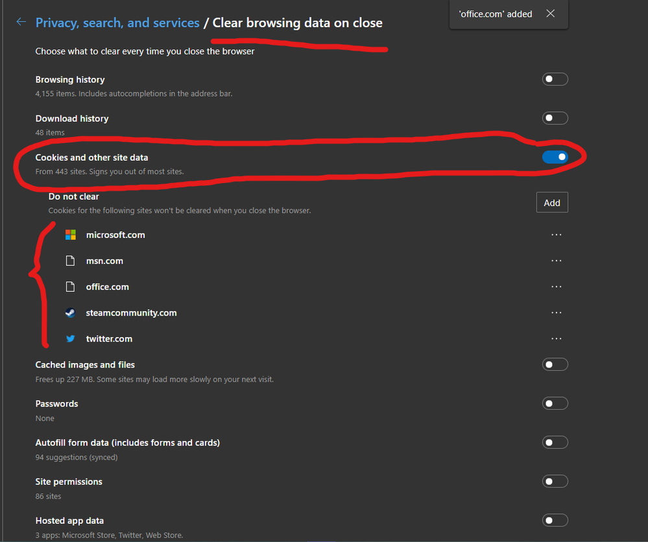Click the 'Site permissions' label
648x542 pixels.
(x=69, y=482)
